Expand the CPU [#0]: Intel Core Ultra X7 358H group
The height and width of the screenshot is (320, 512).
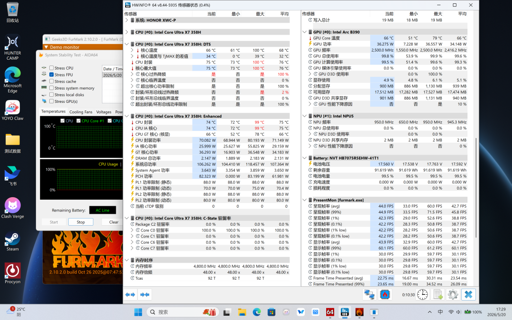127,32
